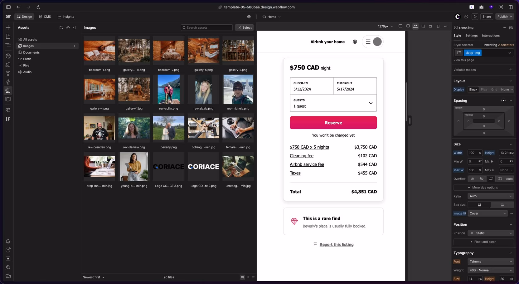The width and height of the screenshot is (519, 284).
Task: Open the Newest first sort dropdown
Action: pyautogui.click(x=94, y=277)
